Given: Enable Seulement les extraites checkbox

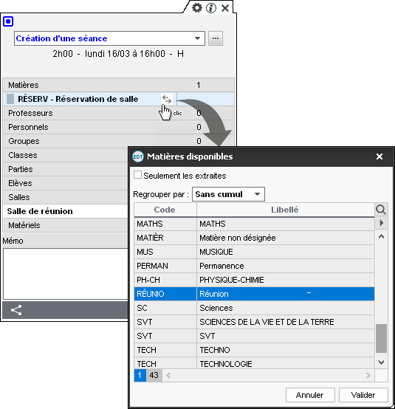Looking at the screenshot, I should 137,175.
